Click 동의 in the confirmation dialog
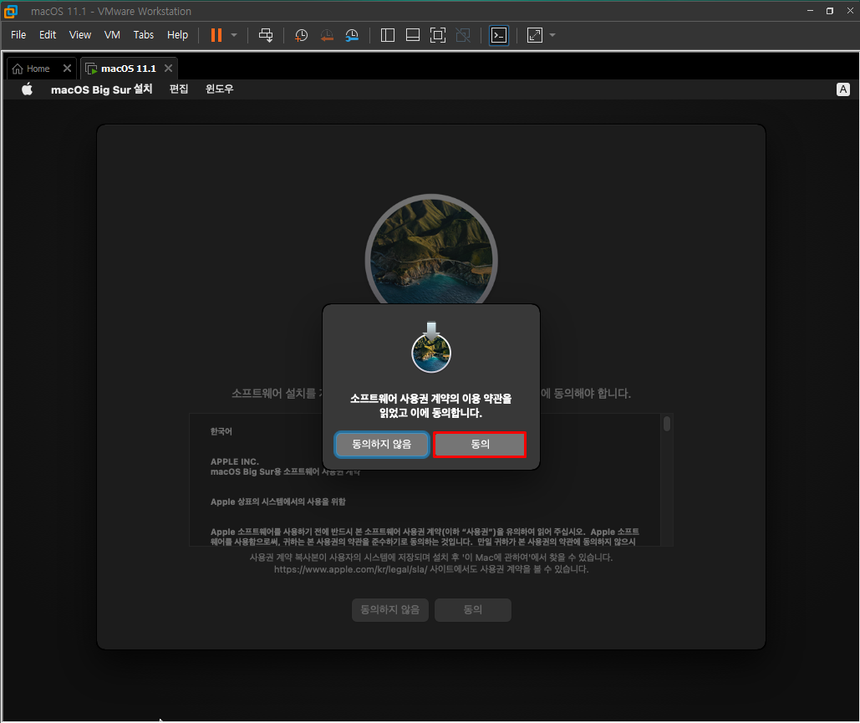 tap(480, 445)
